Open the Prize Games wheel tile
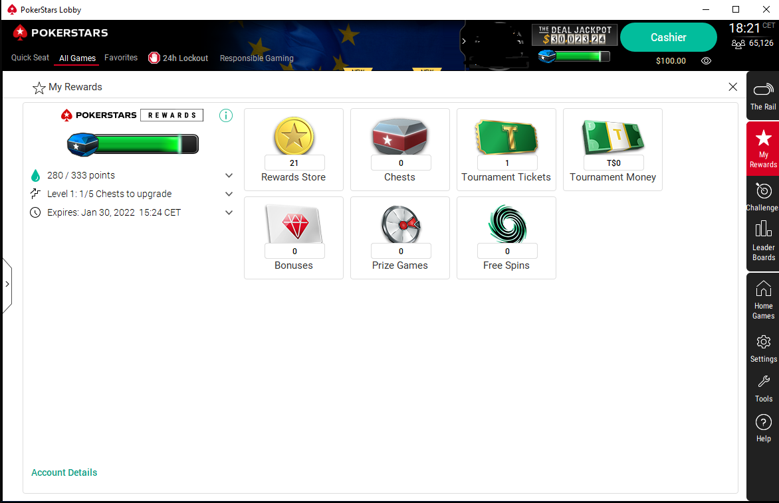This screenshot has height=503, width=779. pos(400,238)
